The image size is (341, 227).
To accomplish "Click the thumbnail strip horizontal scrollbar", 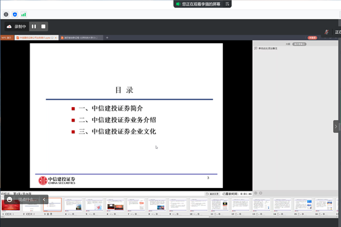I will pyautogui.click(x=106, y=216).
